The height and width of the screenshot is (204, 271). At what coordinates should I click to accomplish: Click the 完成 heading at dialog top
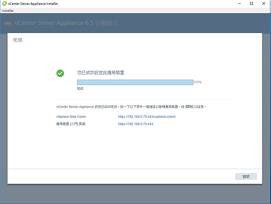click(18, 40)
